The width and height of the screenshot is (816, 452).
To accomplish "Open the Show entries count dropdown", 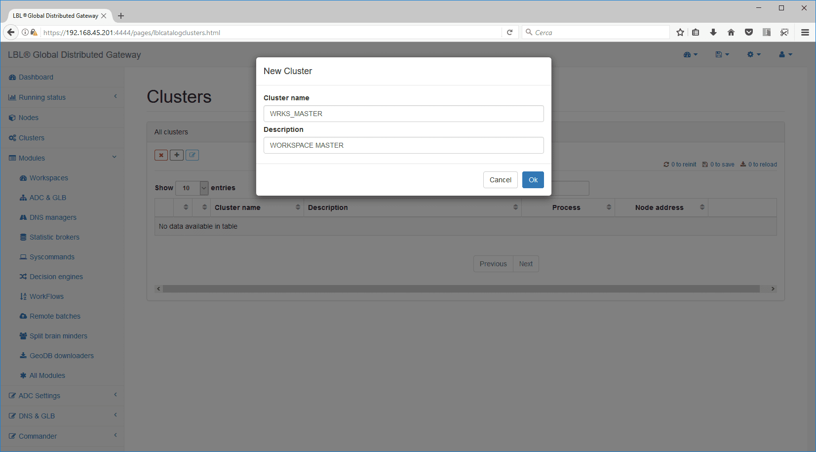I will click(x=192, y=188).
